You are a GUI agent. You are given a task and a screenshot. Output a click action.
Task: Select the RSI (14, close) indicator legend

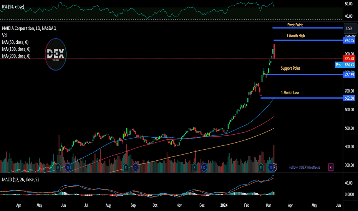coord(13,7)
